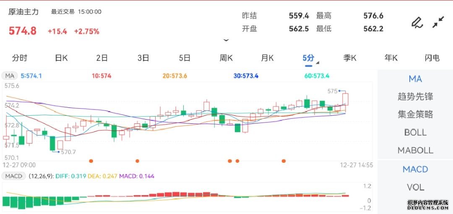Select the 5日 tab
453x214 pixels.
pyautogui.click(x=185, y=58)
